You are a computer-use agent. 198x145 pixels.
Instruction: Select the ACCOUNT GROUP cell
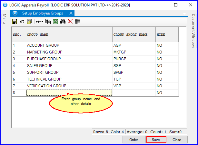point(69,45)
